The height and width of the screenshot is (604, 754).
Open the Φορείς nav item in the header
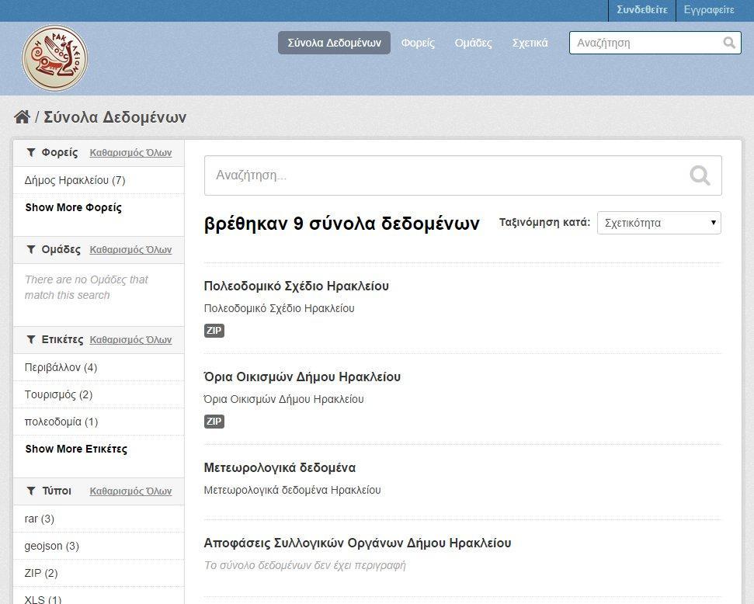(x=418, y=43)
